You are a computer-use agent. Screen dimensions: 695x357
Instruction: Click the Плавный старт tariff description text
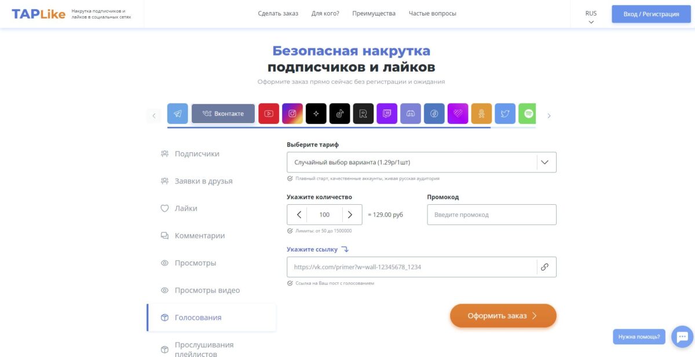pos(367,179)
